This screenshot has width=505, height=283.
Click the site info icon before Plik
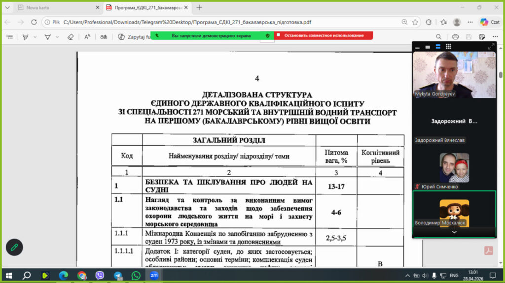[x=47, y=22]
